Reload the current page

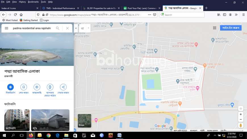[15, 15]
